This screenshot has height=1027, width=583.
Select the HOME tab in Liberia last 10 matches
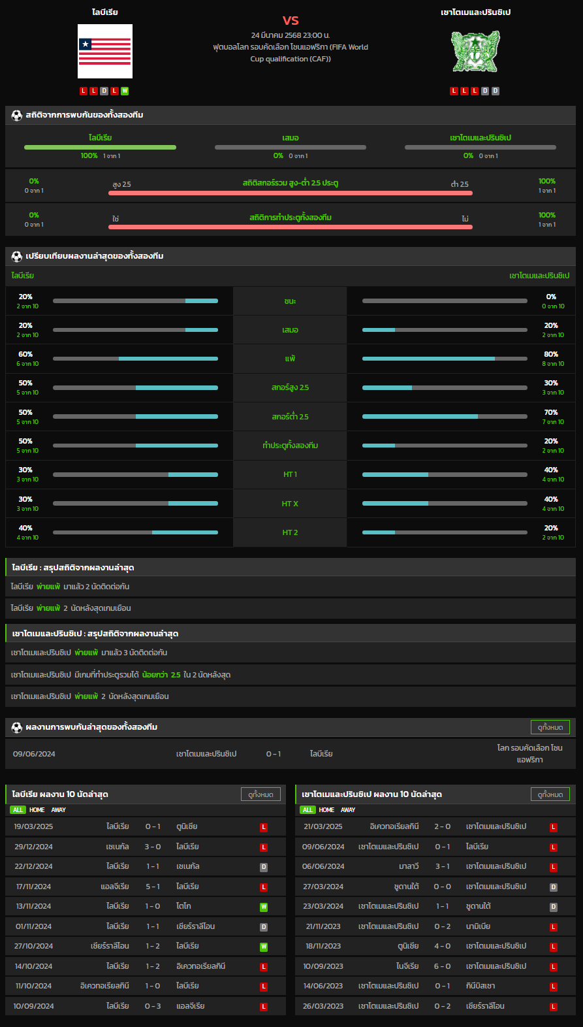pyautogui.click(x=37, y=810)
